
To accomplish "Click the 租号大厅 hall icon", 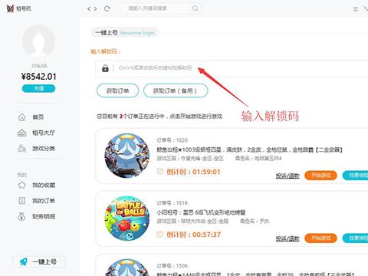I will point(21,133).
